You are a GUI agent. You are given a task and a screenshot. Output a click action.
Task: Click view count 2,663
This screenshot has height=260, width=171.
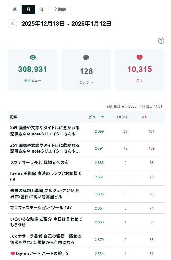pyautogui.click(x=99, y=163)
